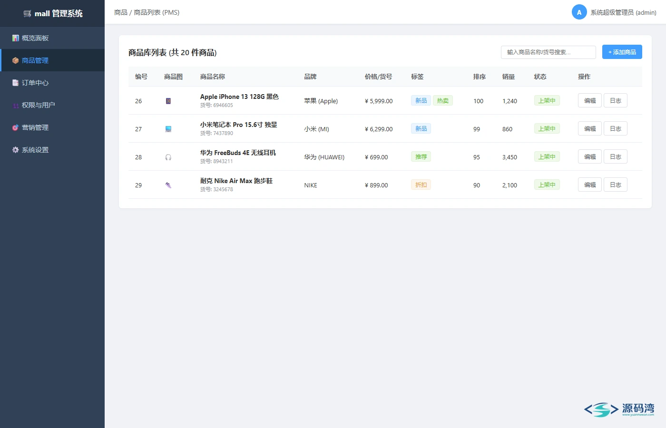Focus the product name search field
The width and height of the screenshot is (666, 428).
coord(548,52)
